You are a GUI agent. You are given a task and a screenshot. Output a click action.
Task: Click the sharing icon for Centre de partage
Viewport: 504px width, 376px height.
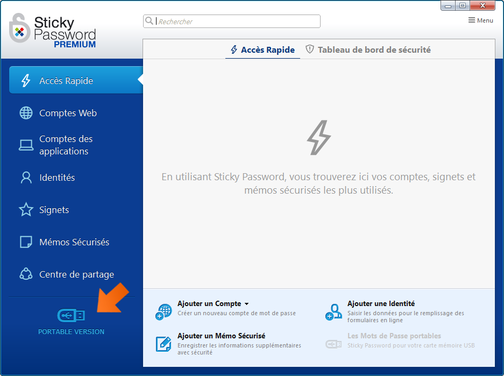26,274
